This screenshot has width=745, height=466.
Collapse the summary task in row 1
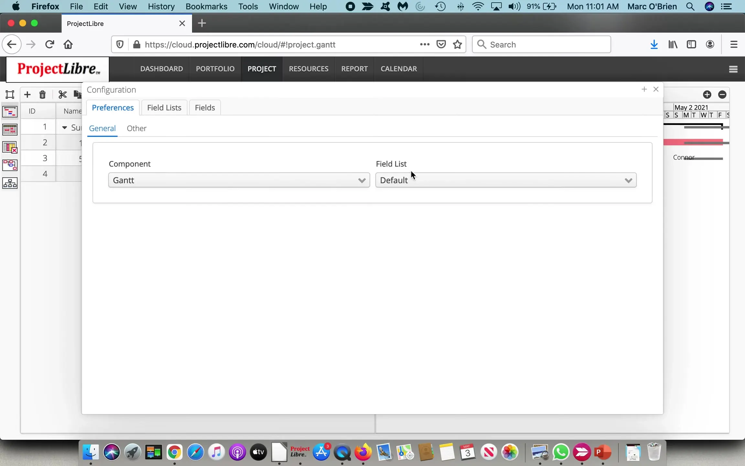coord(64,128)
